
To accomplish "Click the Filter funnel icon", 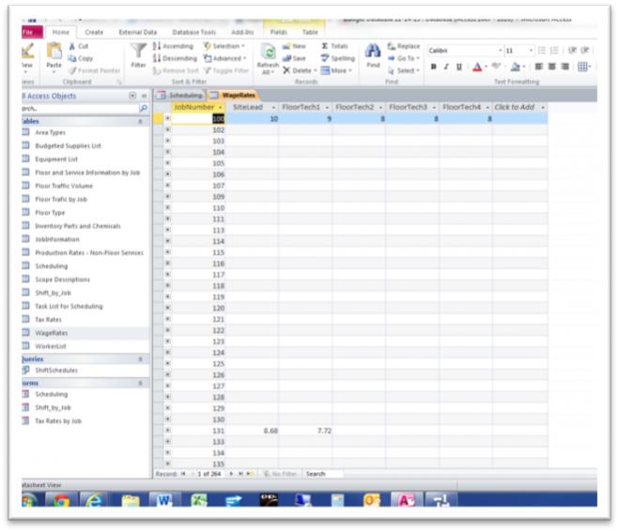I will click(x=138, y=51).
